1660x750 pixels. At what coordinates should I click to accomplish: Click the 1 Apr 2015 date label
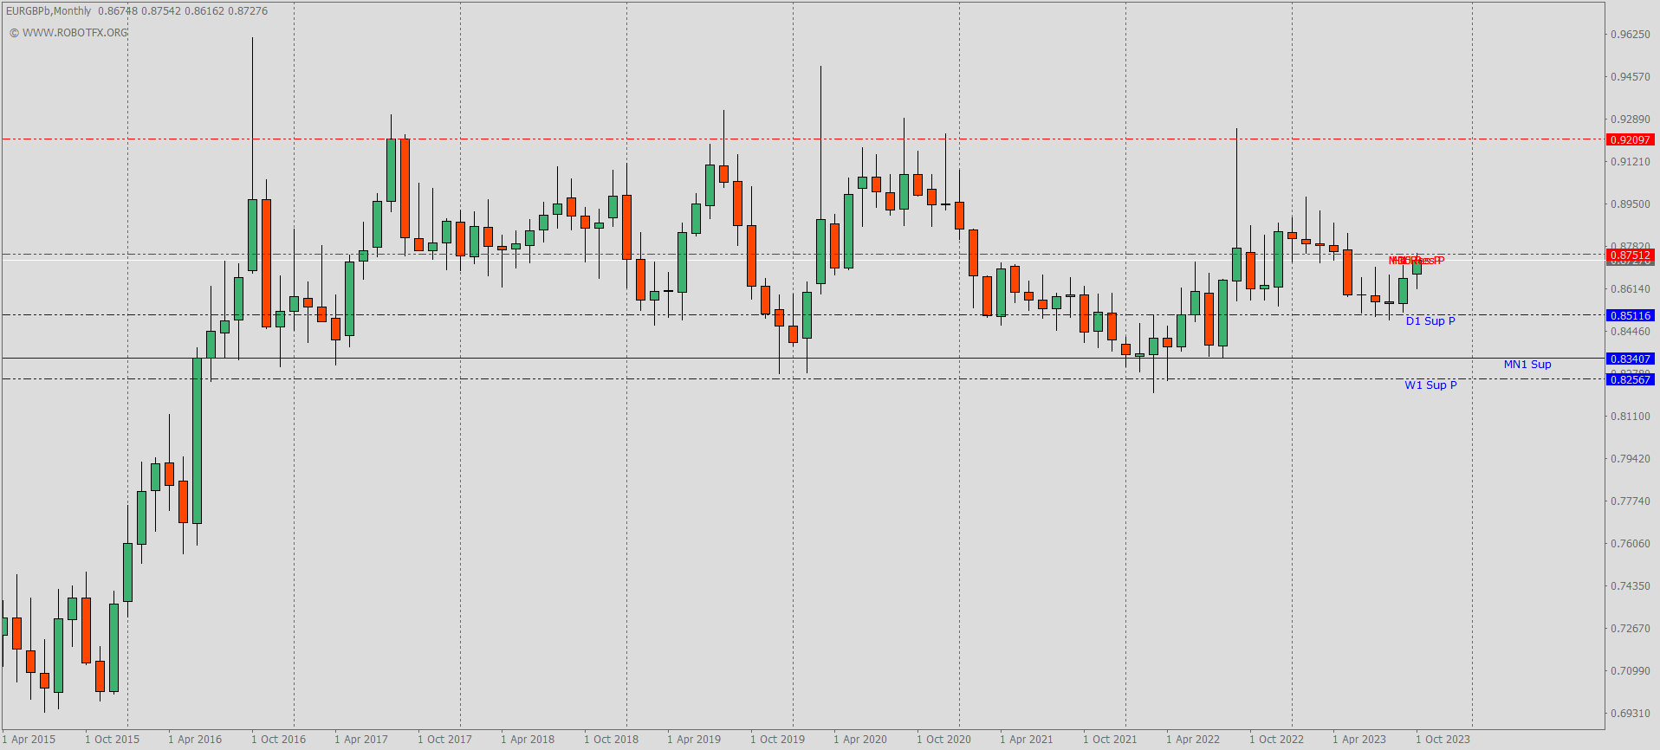point(29,740)
